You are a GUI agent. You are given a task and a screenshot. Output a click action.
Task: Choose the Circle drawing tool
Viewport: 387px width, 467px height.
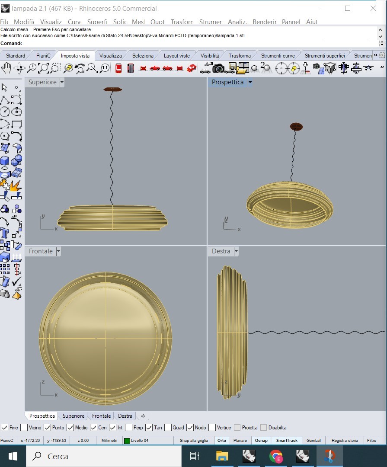(x=5, y=112)
